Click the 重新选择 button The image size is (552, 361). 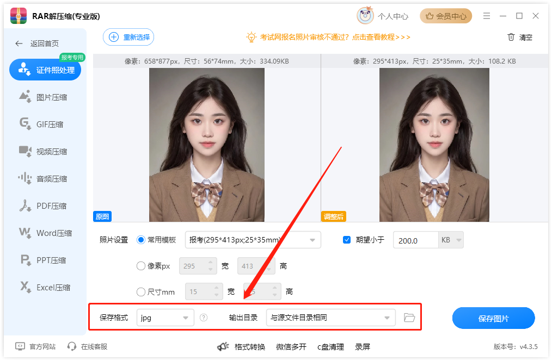click(x=128, y=37)
